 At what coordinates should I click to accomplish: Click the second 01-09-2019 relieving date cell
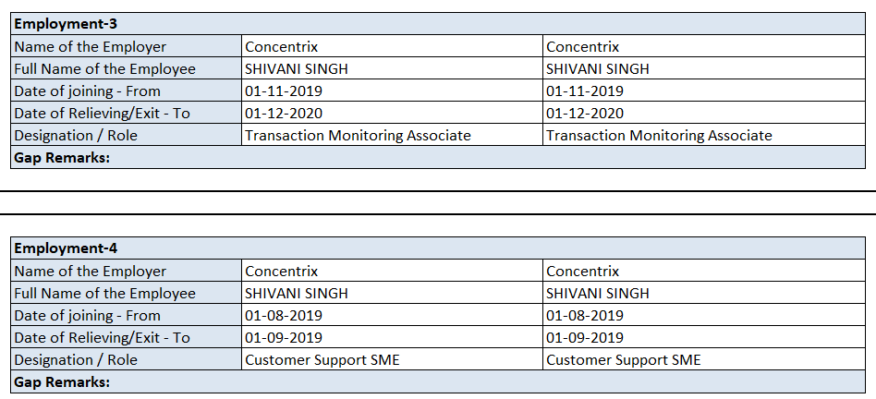coord(585,338)
